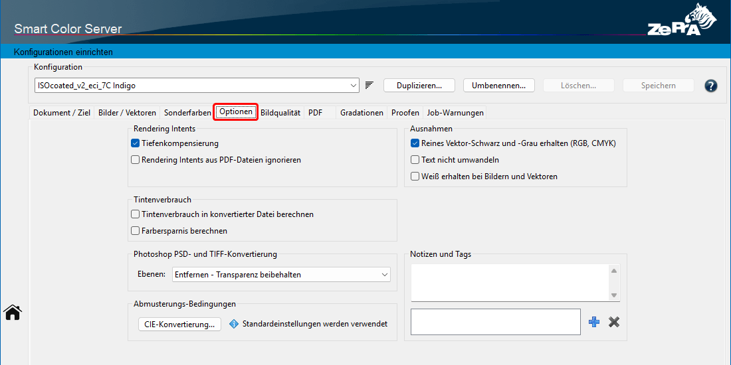Toggle Tiefenkompensierung checkbox
The height and width of the screenshot is (365, 731).
point(135,143)
